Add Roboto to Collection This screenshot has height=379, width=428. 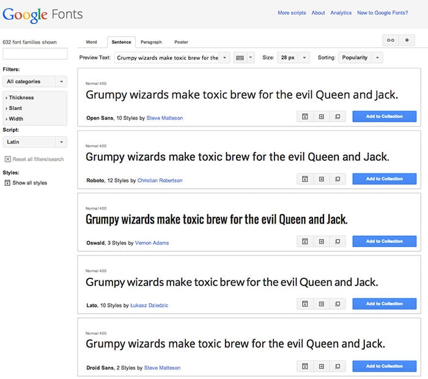[385, 179]
